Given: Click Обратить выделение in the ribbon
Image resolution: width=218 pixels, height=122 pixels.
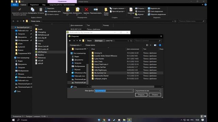Looking at the screenshot, I should [x=157, y=14].
